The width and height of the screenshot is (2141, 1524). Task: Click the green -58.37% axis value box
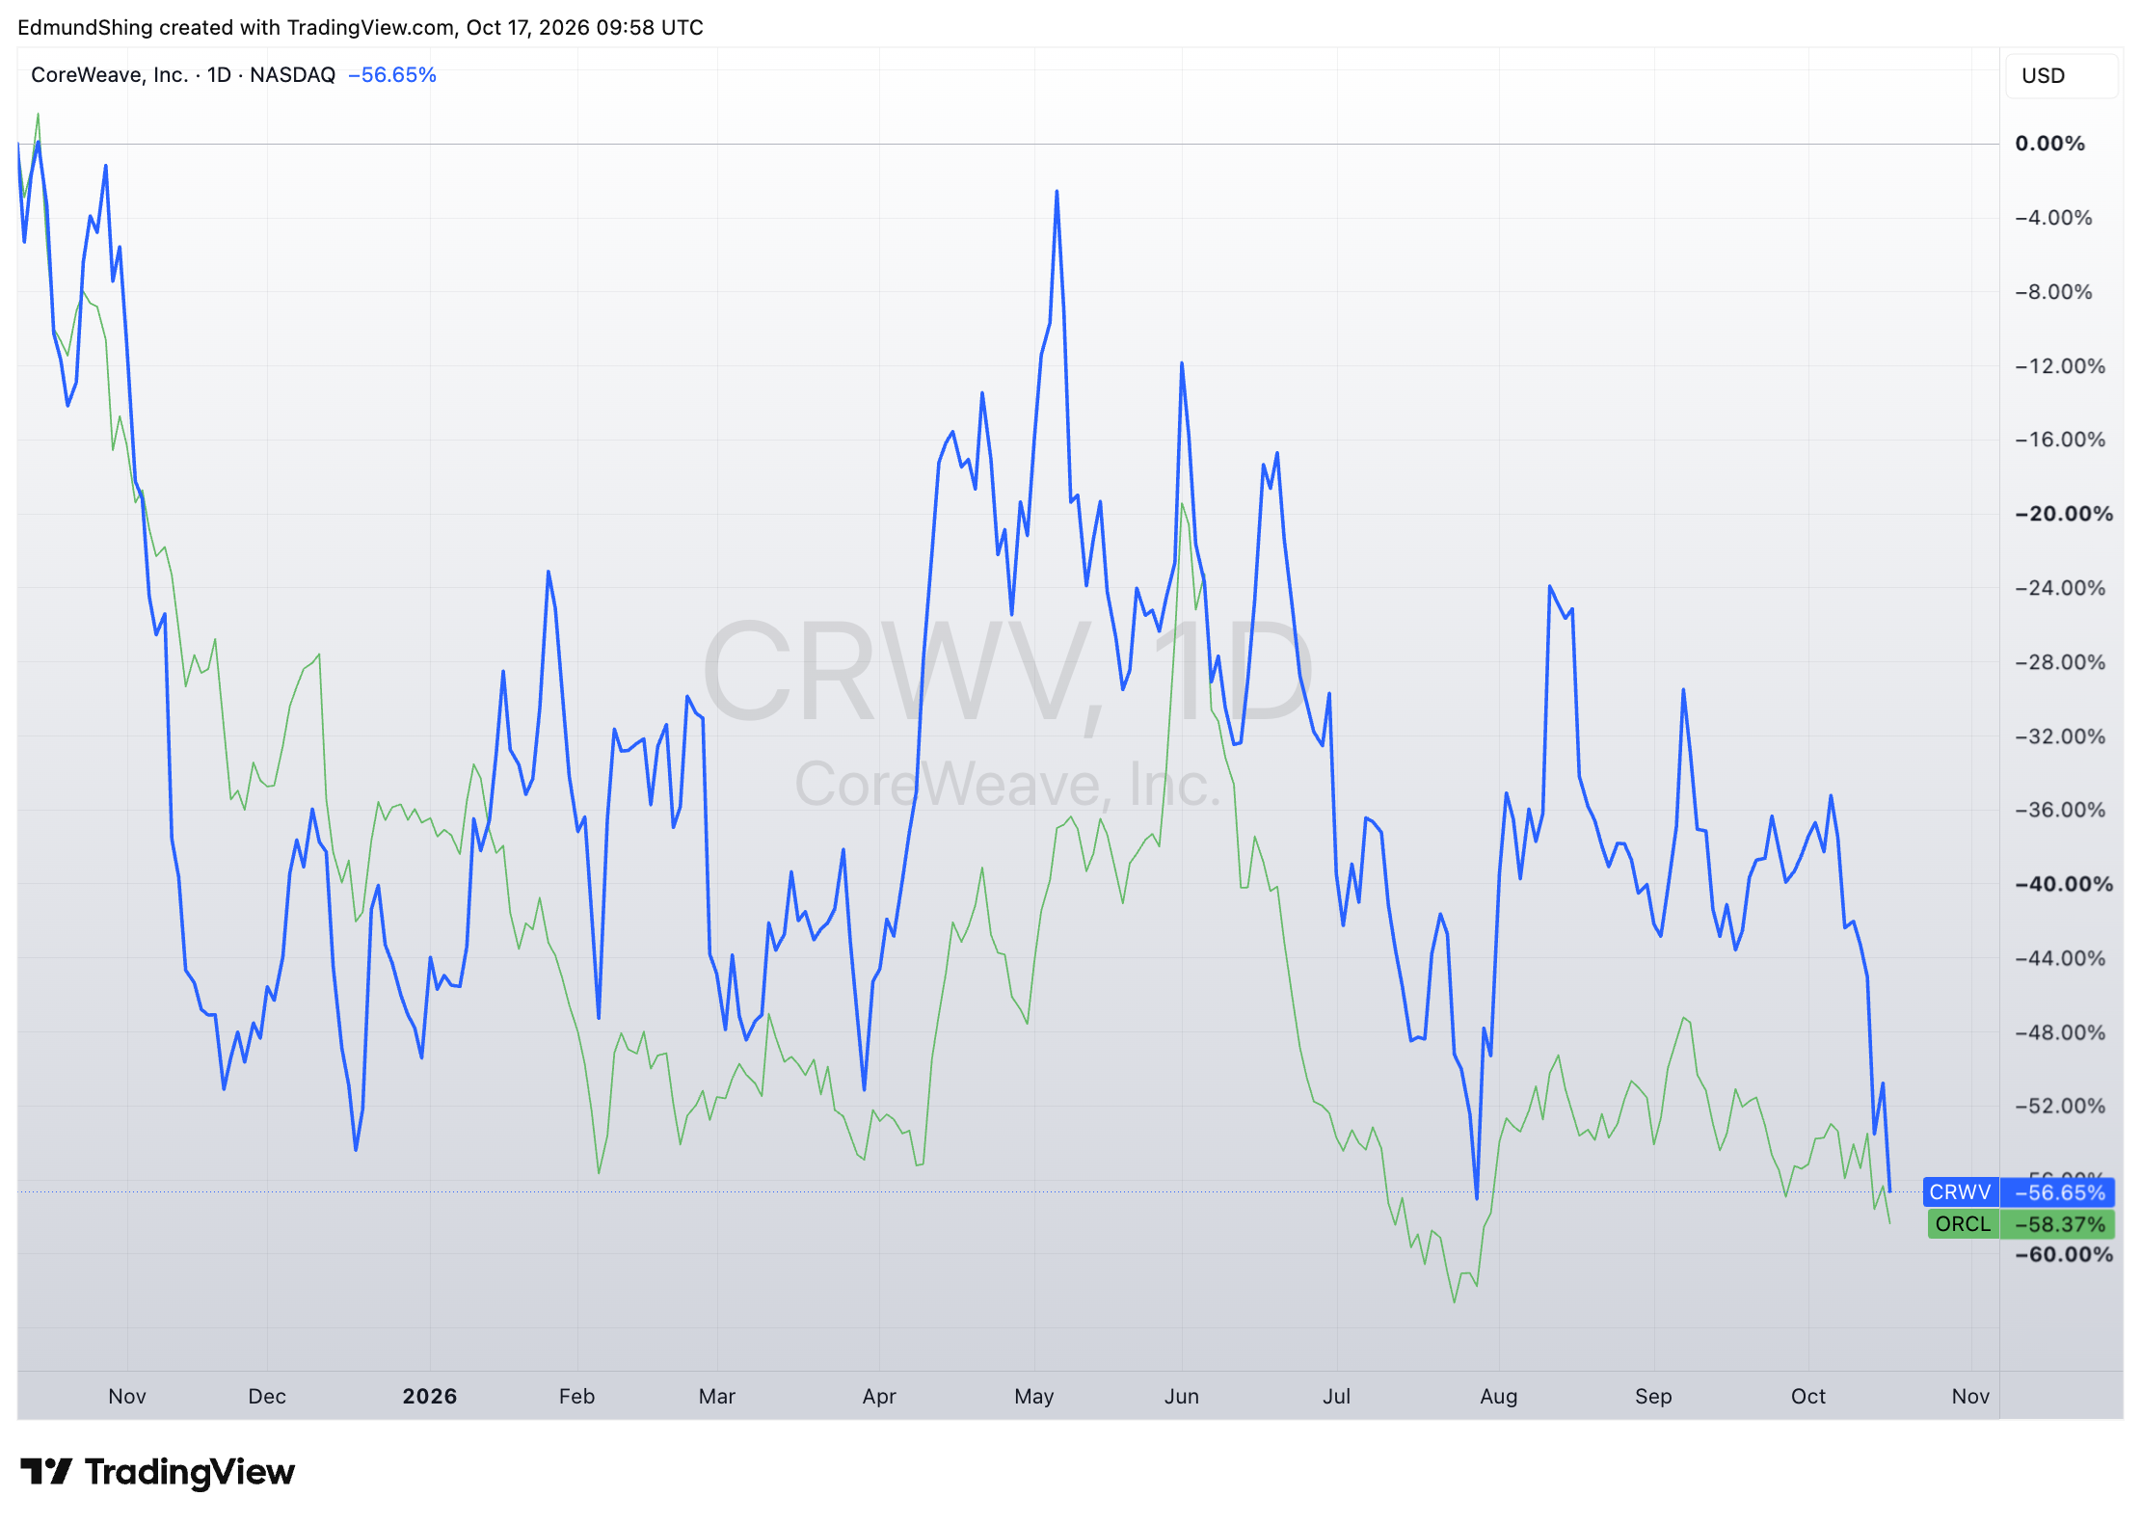(2058, 1224)
